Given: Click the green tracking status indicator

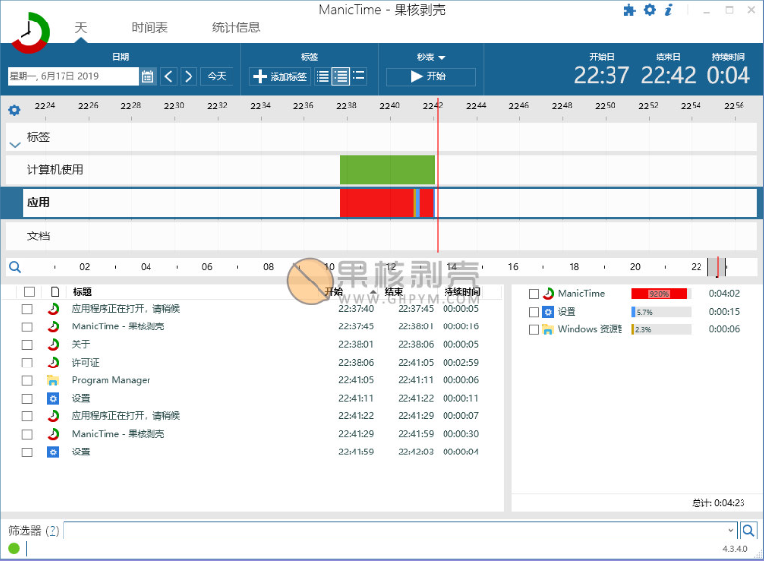Looking at the screenshot, I should pos(14,549).
